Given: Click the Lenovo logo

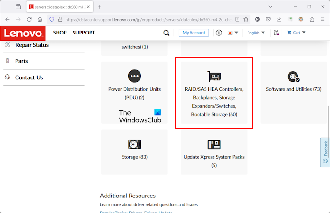Looking at the screenshot, I should pyautogui.click(x=23, y=33).
